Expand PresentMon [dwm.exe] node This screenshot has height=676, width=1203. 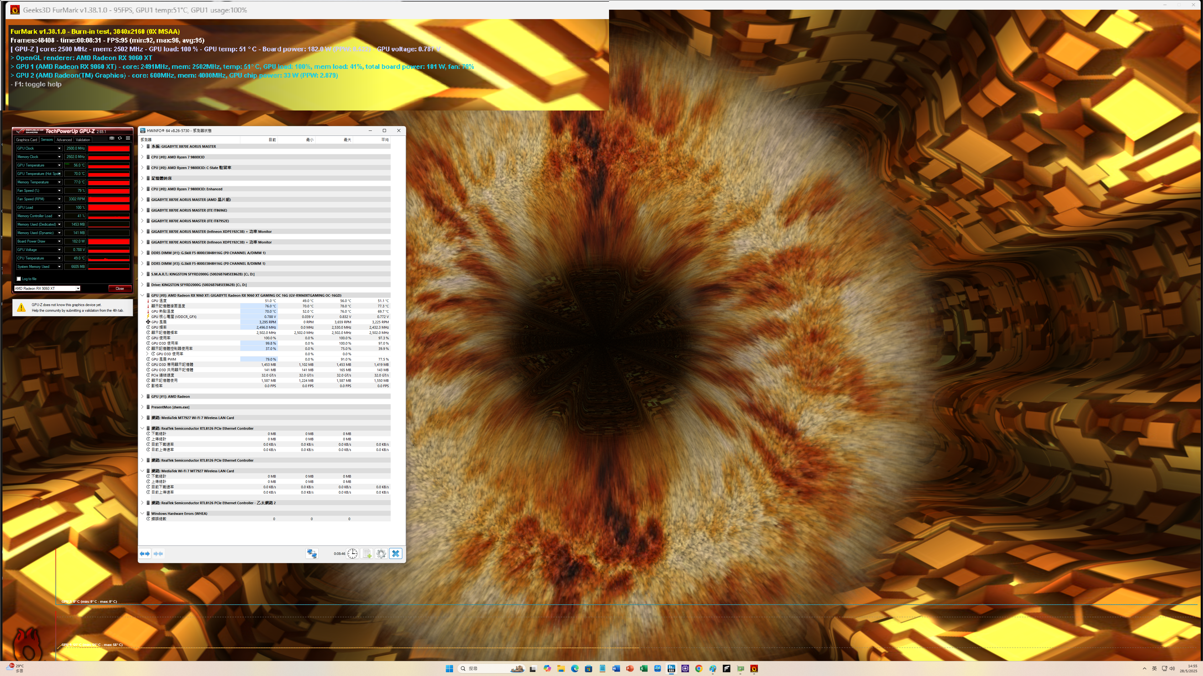click(x=143, y=407)
